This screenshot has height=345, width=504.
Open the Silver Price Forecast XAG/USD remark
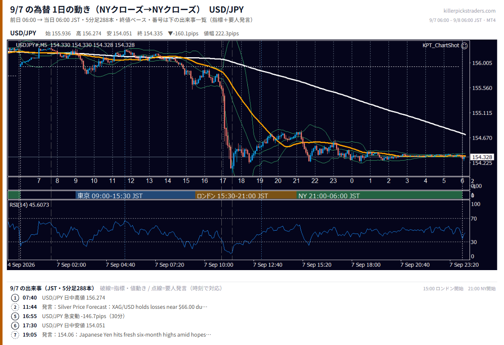pyautogui.click(x=125, y=307)
